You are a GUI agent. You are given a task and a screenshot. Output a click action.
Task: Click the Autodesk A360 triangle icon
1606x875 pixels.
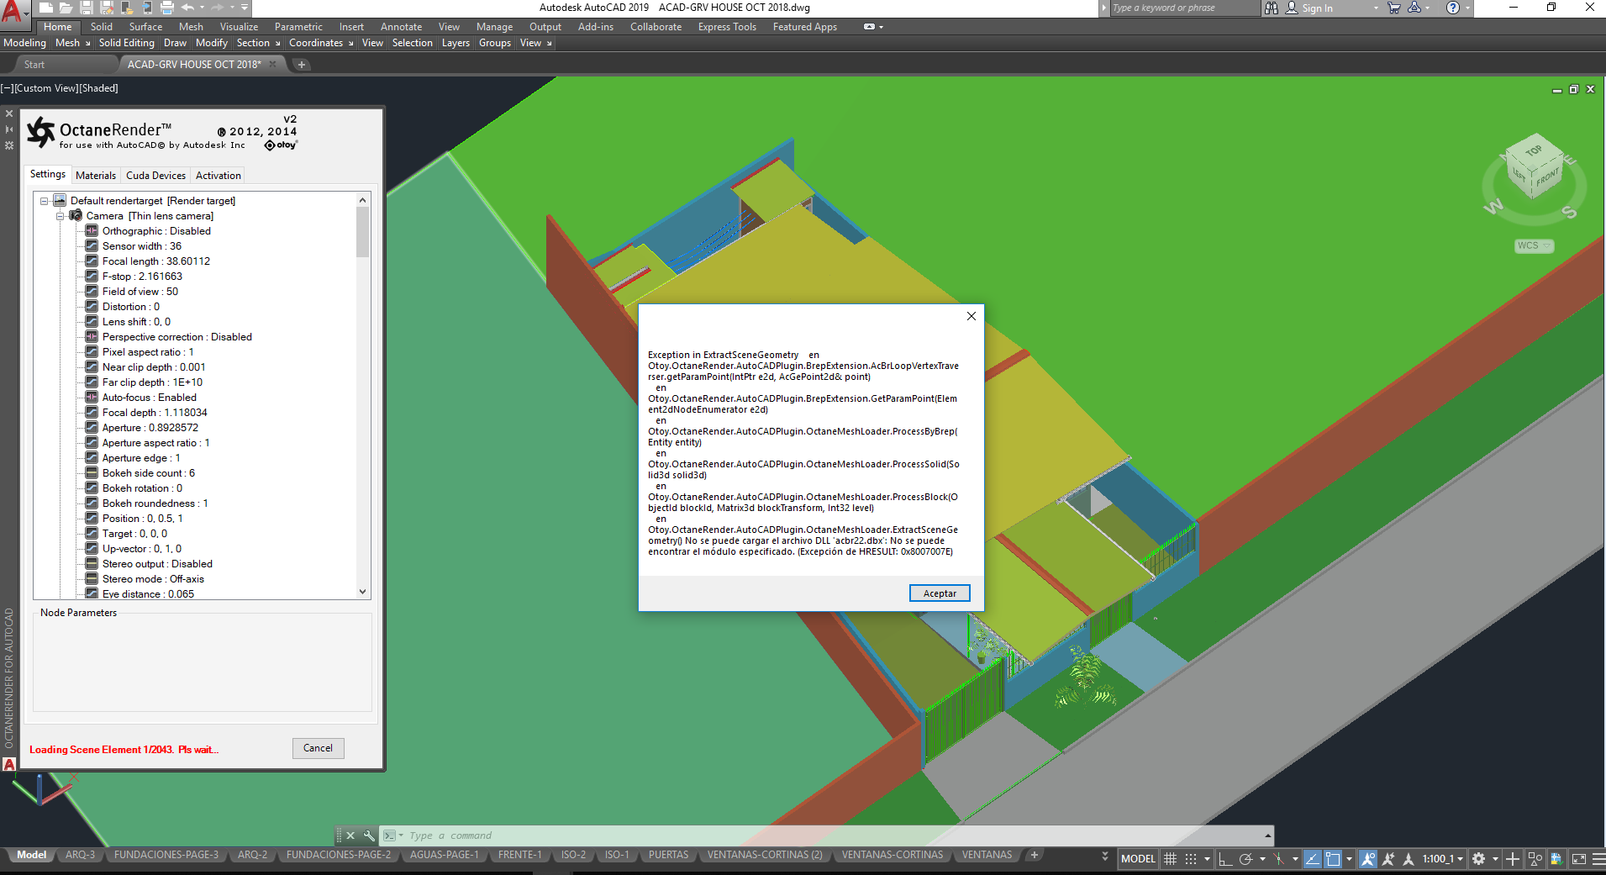[1414, 8]
